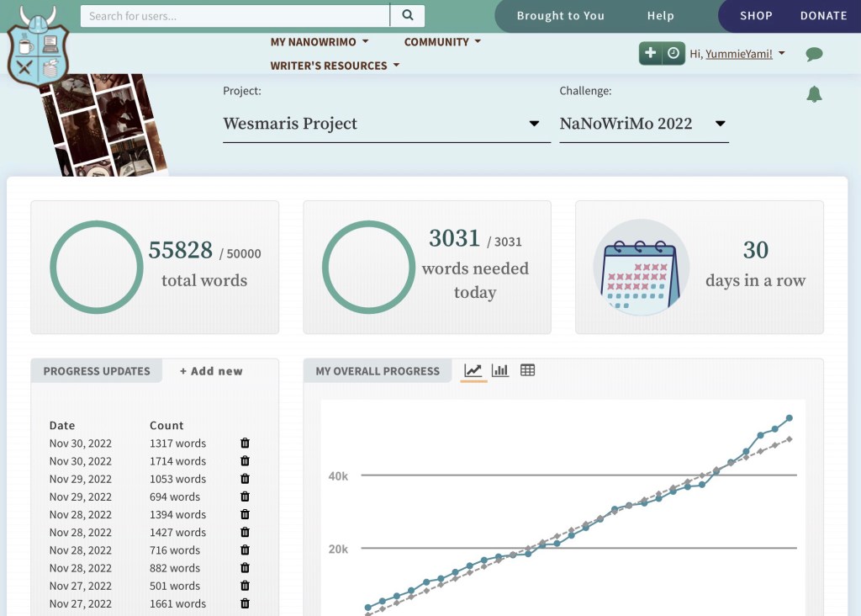Image resolution: width=861 pixels, height=616 pixels.
Task: Click the plus icon to add word count
Action: 650,53
